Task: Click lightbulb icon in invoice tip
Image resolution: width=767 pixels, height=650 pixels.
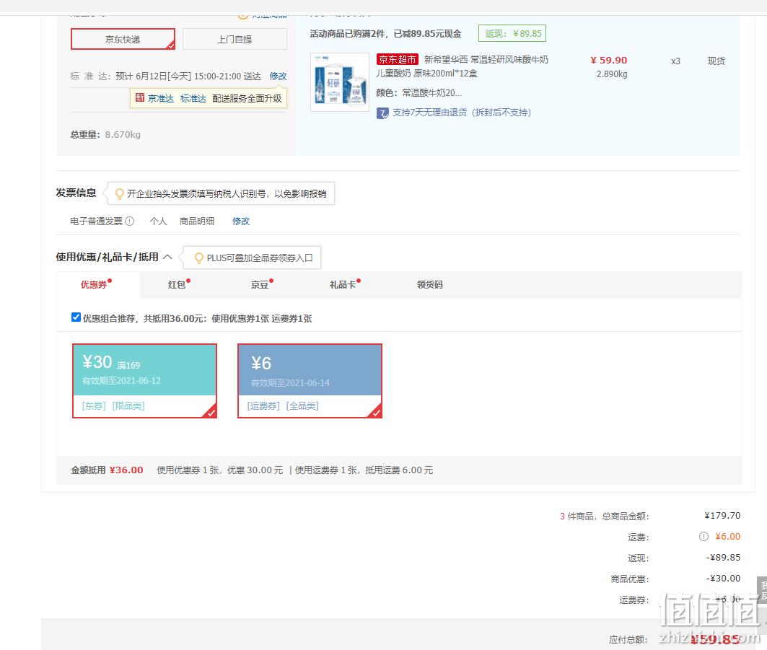Action: point(119,193)
